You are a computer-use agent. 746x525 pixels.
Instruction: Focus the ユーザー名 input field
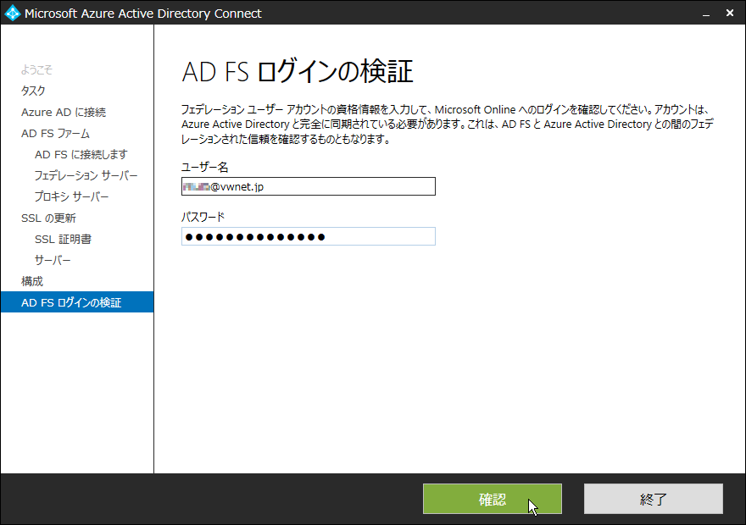click(309, 186)
